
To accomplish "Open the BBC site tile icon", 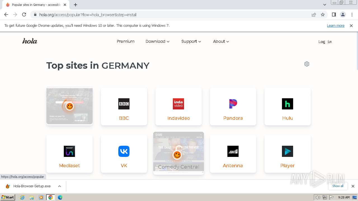I will pyautogui.click(x=124, y=104).
